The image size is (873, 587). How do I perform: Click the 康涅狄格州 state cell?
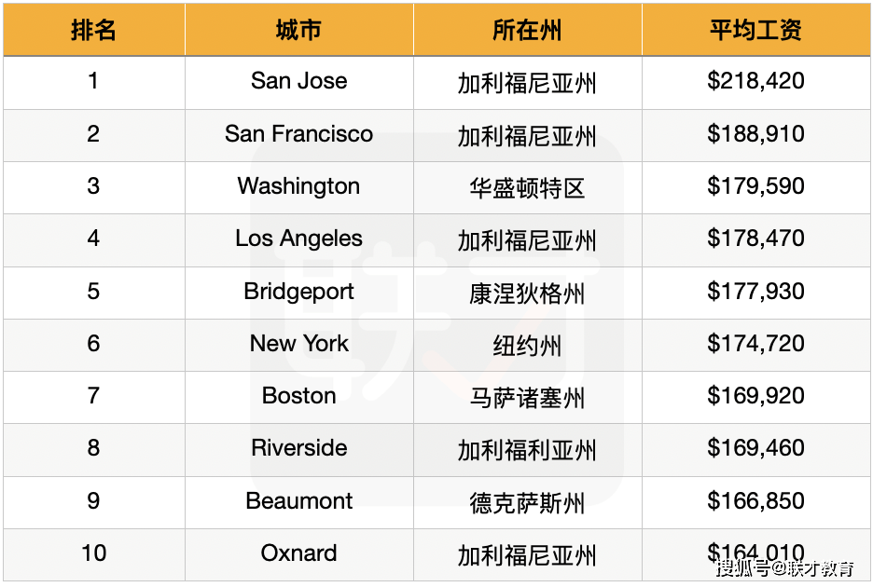pos(527,293)
